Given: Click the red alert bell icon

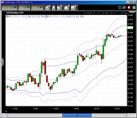Looking at the screenshot, I should click(x=129, y=7).
